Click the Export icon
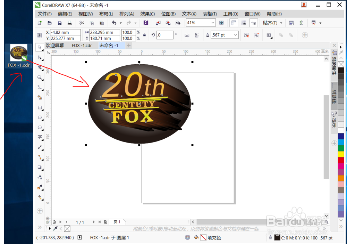Screen dimensions: 347x244 coord(168,23)
